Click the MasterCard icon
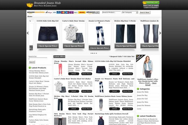Viewport: 188px width, 125px height. click(x=63, y=12)
